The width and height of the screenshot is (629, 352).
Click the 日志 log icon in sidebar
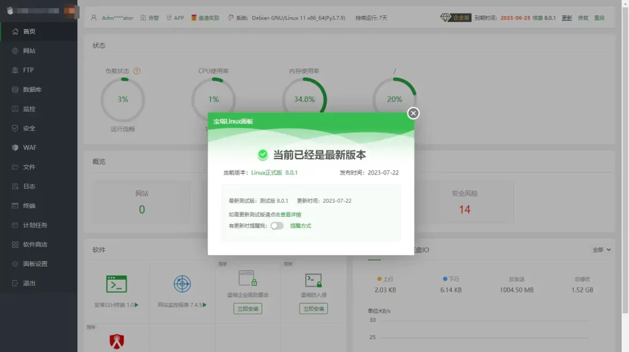click(15, 186)
